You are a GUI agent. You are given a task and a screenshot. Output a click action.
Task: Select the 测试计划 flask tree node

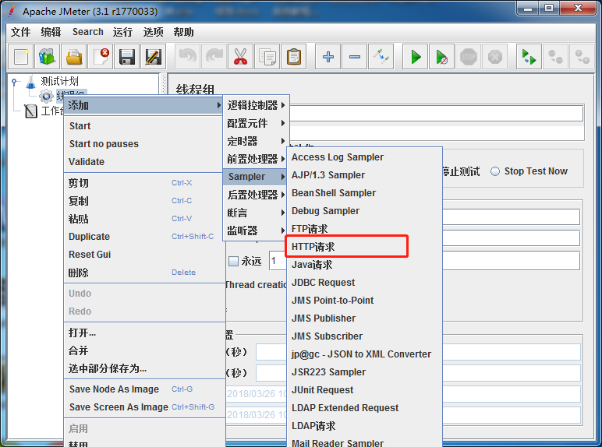coord(52,81)
